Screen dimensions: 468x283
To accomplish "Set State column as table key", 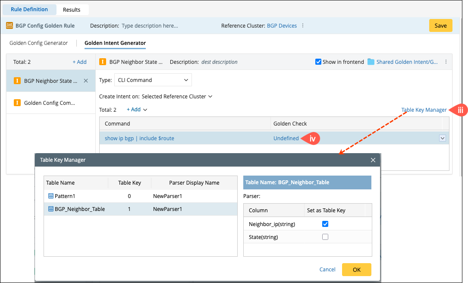I will click(325, 237).
